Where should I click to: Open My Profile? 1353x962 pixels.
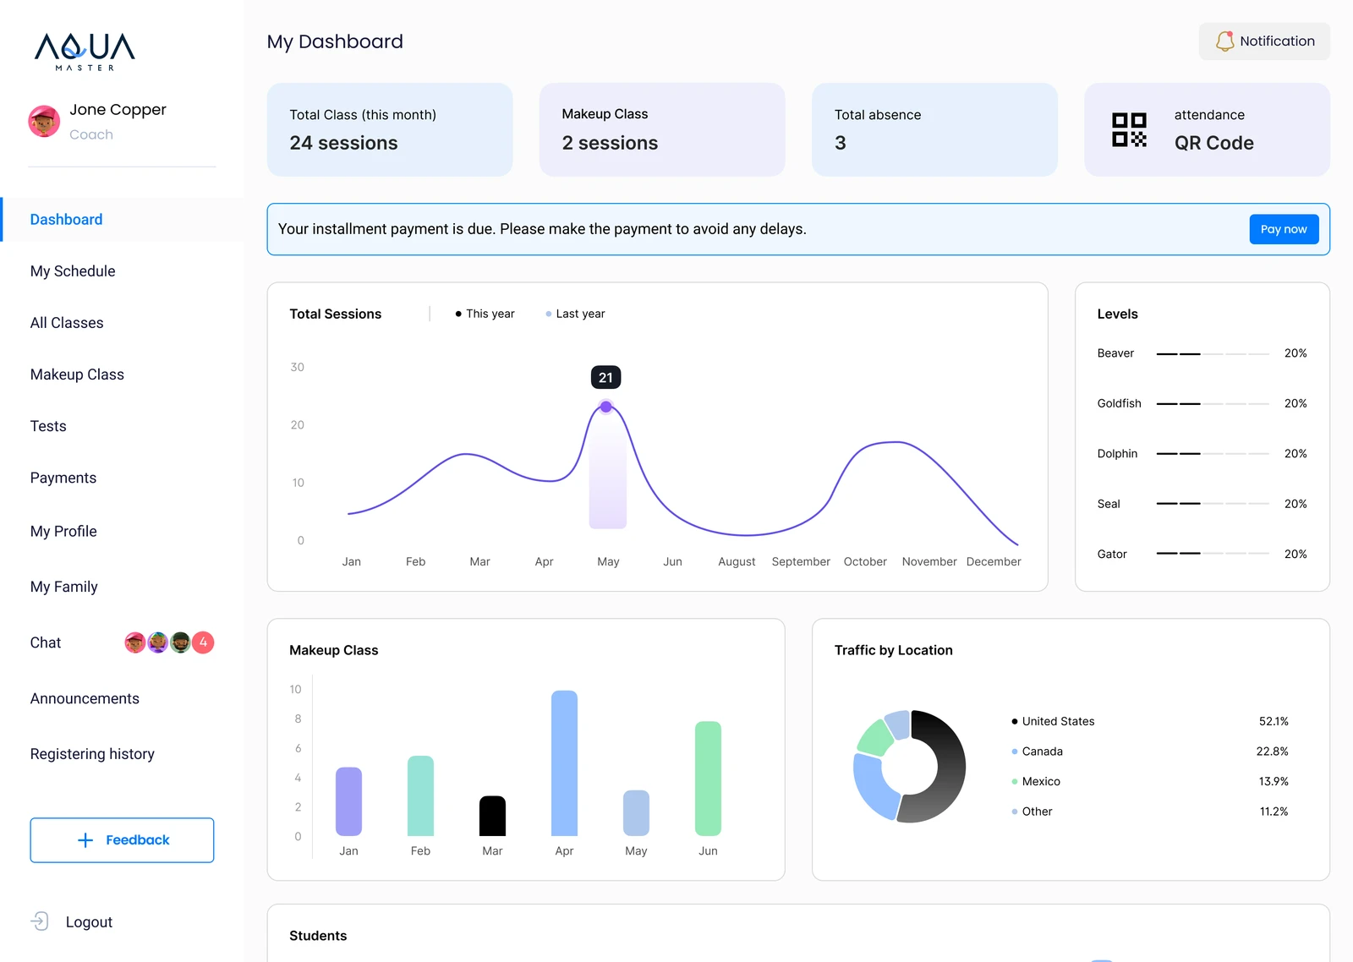(x=63, y=532)
